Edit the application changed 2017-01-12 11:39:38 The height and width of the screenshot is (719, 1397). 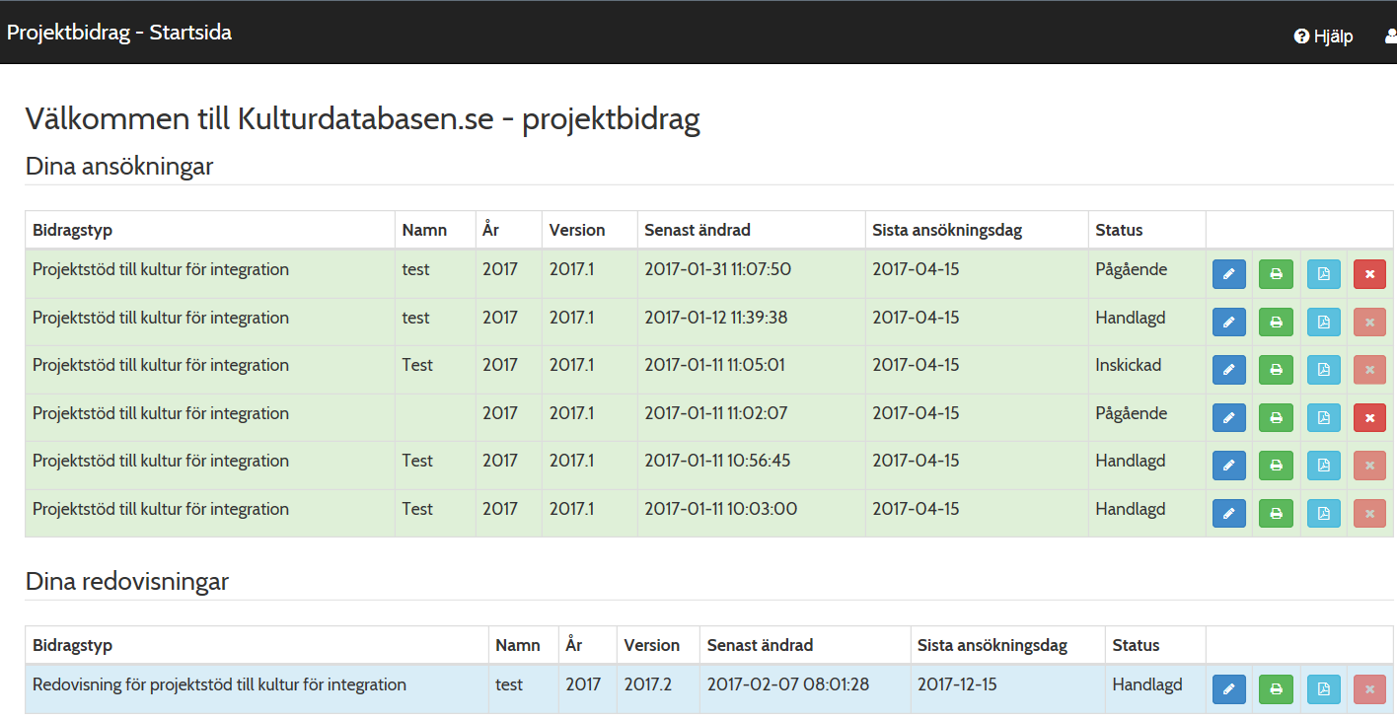[1228, 322]
